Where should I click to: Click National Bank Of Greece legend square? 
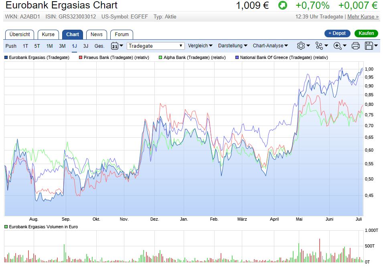(237, 57)
